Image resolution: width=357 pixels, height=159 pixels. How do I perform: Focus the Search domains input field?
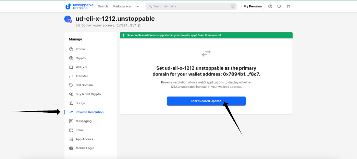point(191,6)
